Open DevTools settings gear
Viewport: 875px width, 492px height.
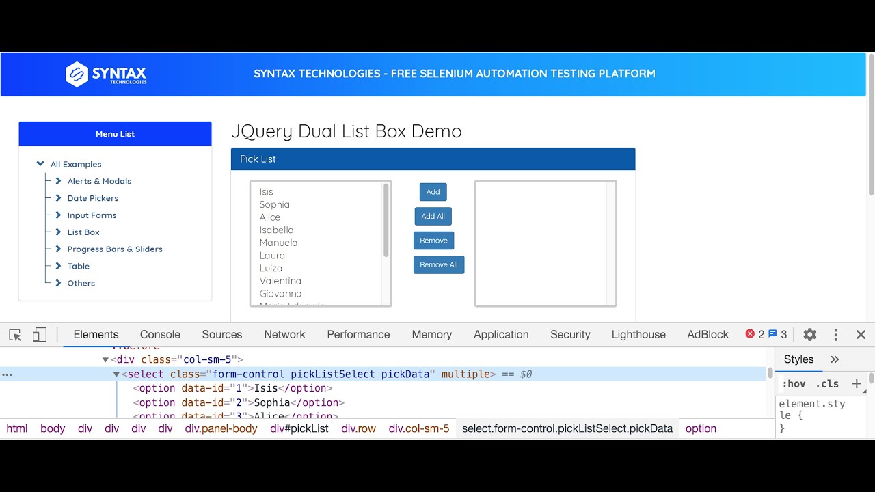(810, 335)
